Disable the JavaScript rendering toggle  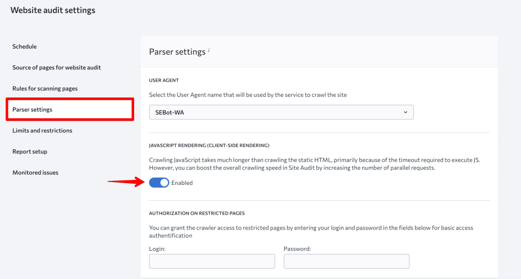click(159, 183)
